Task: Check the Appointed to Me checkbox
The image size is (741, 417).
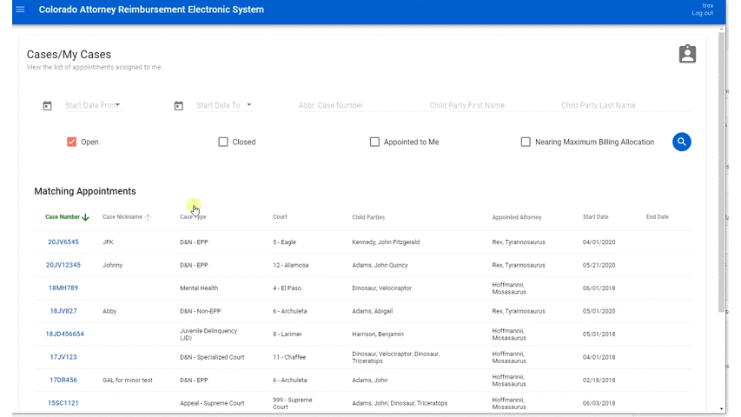Action: (x=374, y=142)
